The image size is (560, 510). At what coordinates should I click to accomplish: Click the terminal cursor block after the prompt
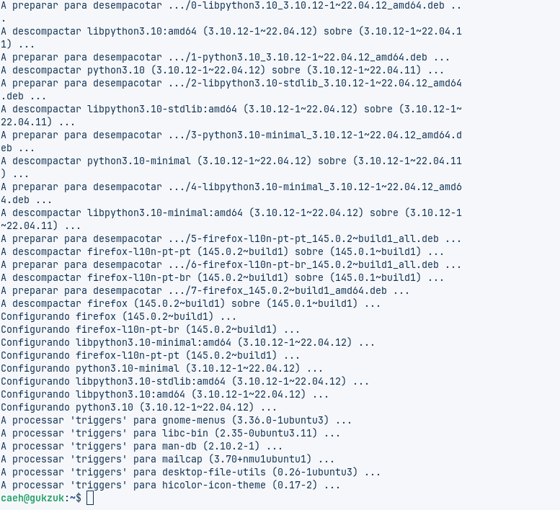coord(89,498)
